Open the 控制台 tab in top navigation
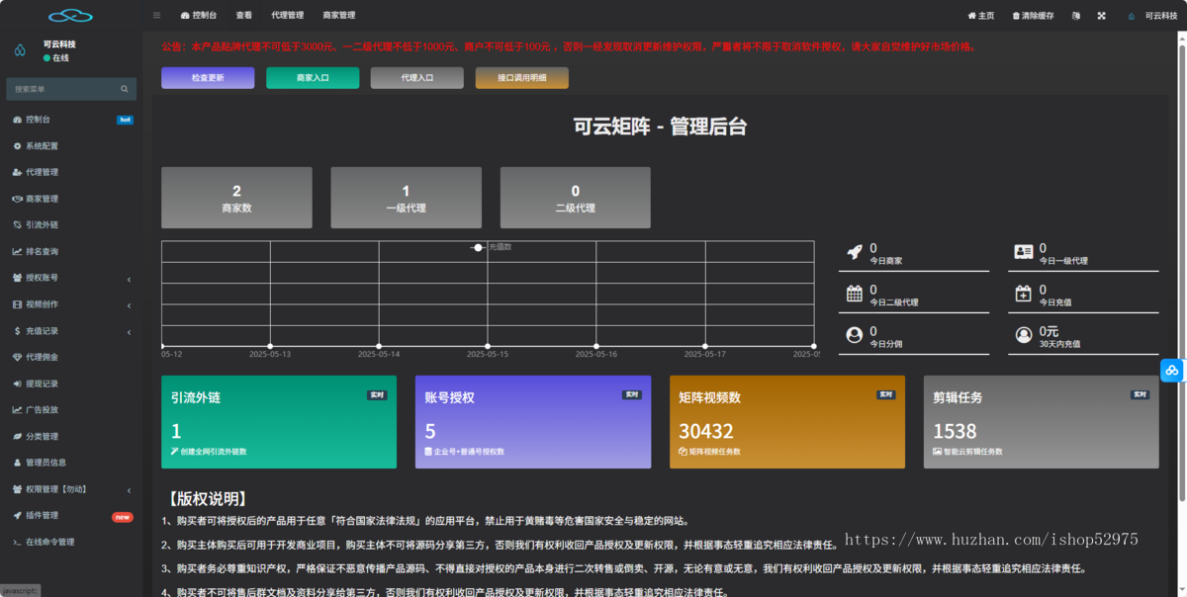Image resolution: width=1187 pixels, height=597 pixels. 199,16
